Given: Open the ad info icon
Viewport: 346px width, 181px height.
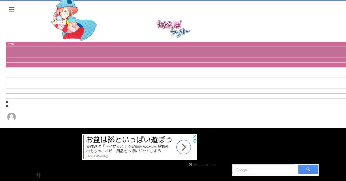Looking at the screenshot, I should [195, 141].
